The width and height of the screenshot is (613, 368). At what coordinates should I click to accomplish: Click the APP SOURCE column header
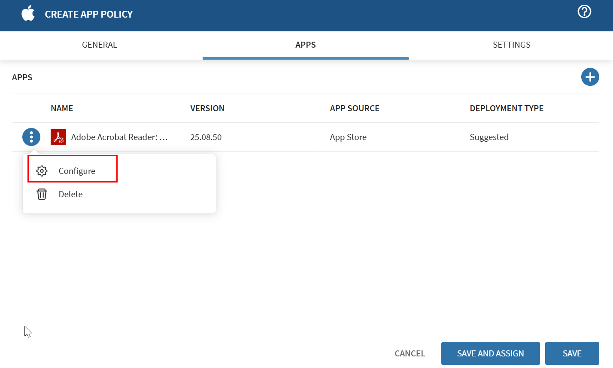pyautogui.click(x=355, y=108)
